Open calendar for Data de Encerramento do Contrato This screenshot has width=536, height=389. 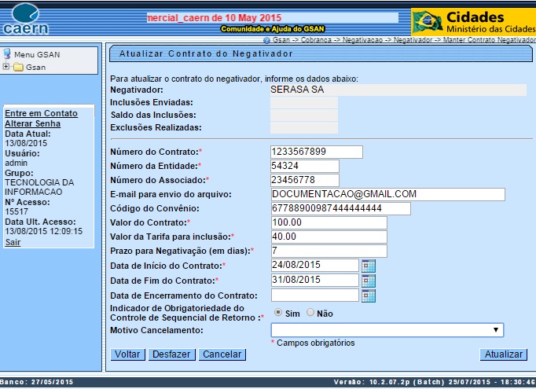(x=369, y=295)
